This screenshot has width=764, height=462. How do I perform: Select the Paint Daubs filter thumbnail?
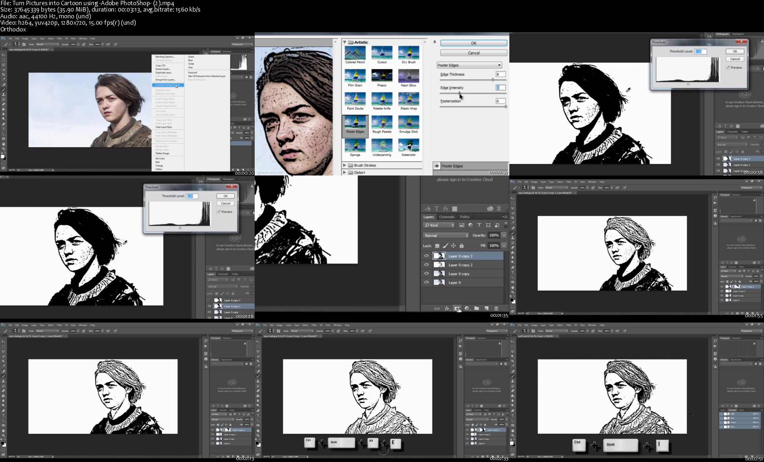point(355,99)
